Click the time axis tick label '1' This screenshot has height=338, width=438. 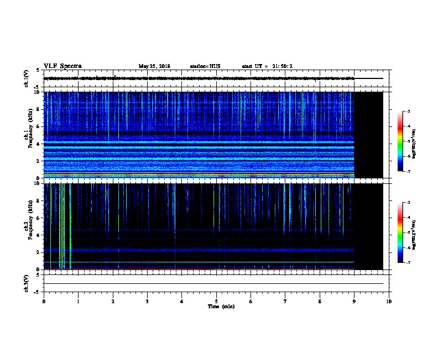(78, 302)
